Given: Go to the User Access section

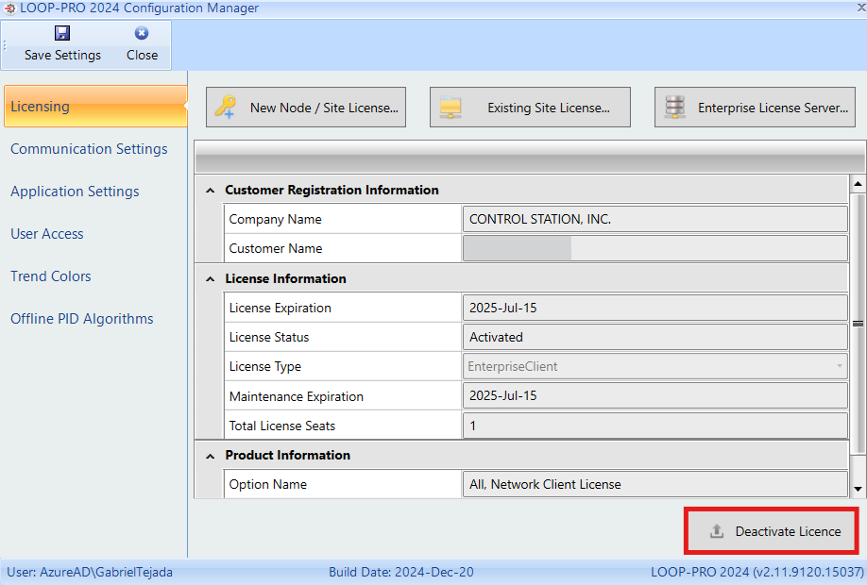Looking at the screenshot, I should [47, 234].
